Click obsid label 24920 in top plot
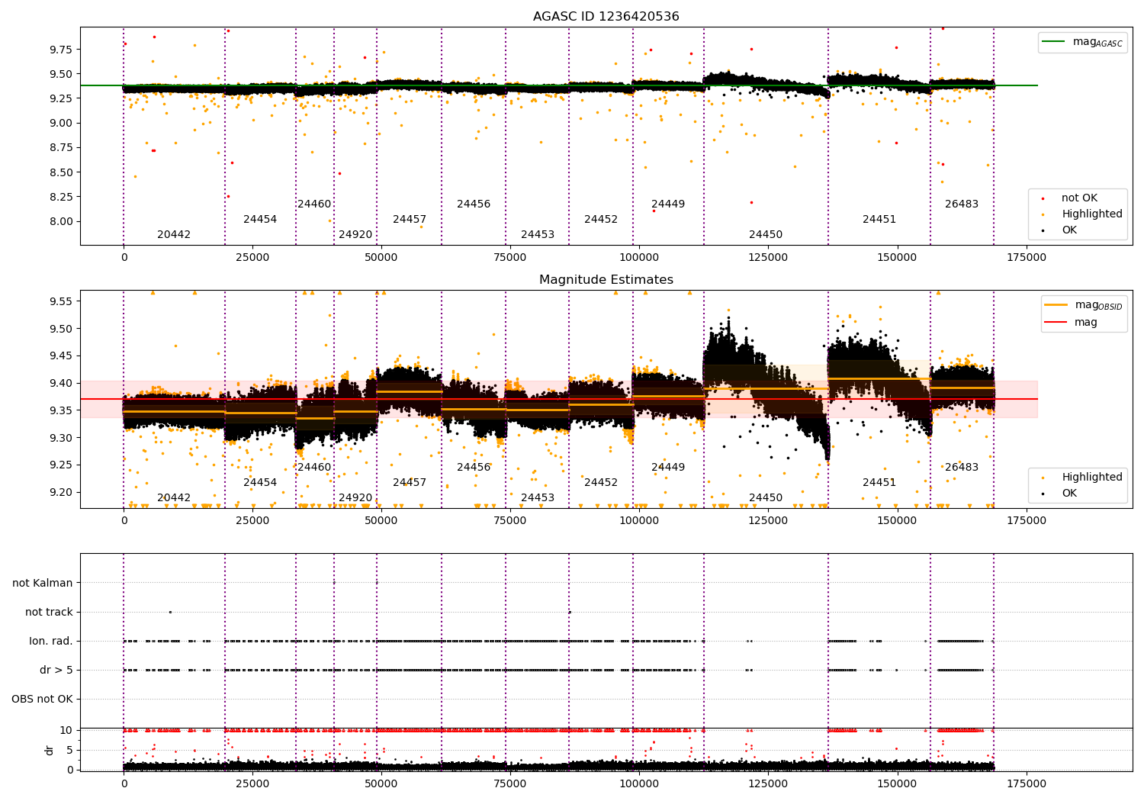The height and width of the screenshot is (801, 1144). point(355,235)
